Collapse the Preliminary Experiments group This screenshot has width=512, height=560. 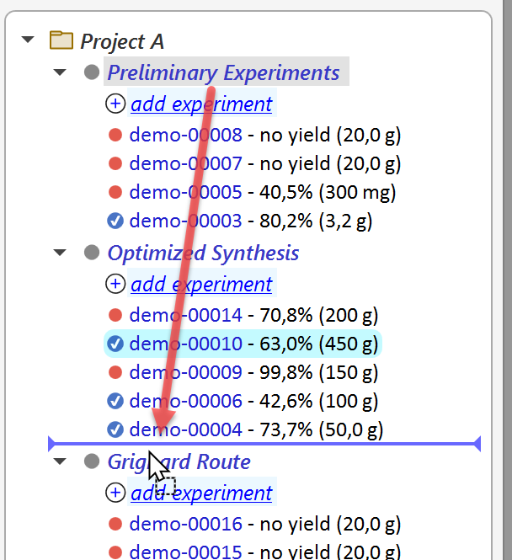[x=60, y=72]
